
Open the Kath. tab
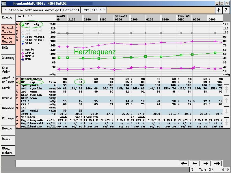(x=8, y=90)
